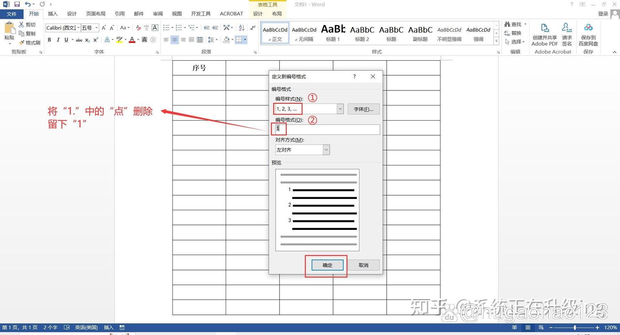This screenshot has width=620, height=335.
Task: Open table tools 布局 tab
Action: [x=277, y=14]
